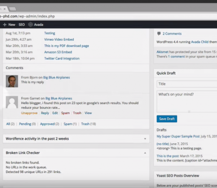Edit Garnet's comment

click(55, 113)
